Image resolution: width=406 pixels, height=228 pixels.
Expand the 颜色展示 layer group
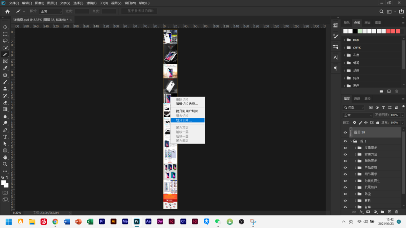pos(356,161)
